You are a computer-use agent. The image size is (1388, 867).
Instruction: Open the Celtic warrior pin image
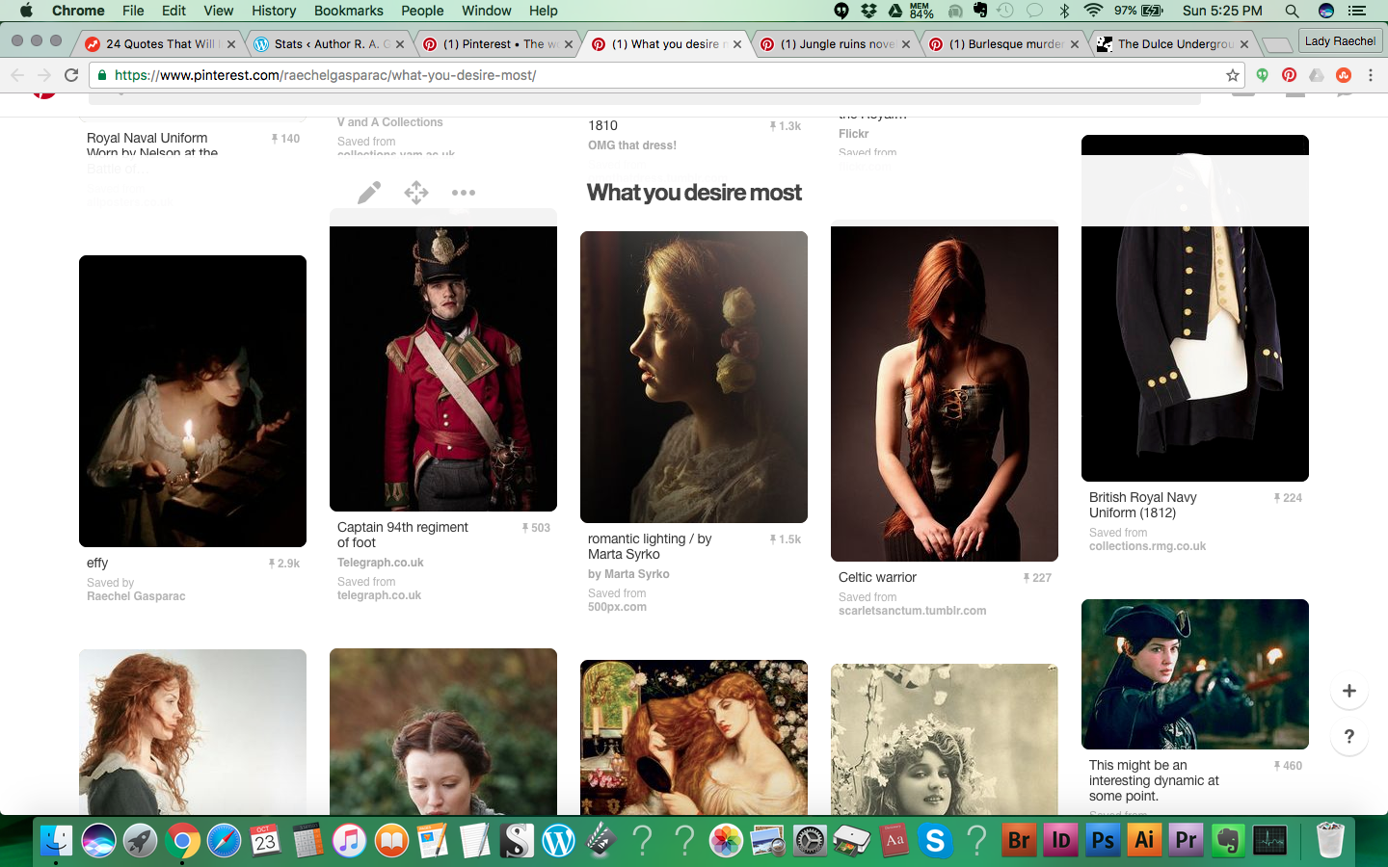click(x=944, y=393)
